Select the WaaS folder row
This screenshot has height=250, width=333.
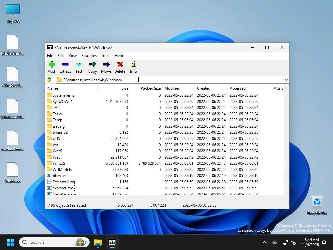pos(164,151)
